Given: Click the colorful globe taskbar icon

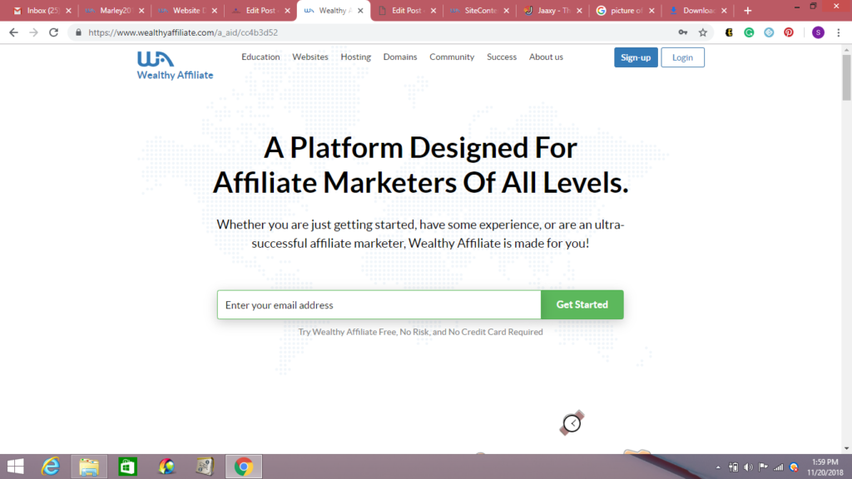Looking at the screenshot, I should click(166, 467).
